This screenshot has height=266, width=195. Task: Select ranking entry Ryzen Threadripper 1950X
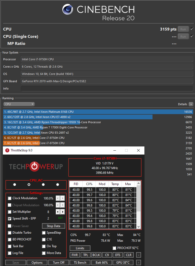click(x=98, y=122)
